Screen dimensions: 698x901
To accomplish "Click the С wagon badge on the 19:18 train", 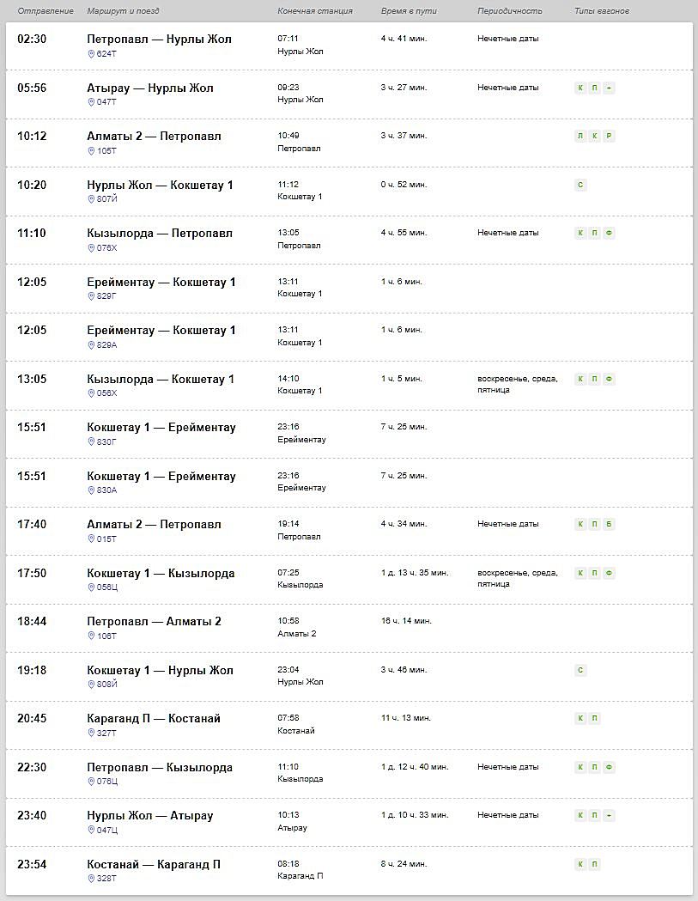I will point(580,670).
